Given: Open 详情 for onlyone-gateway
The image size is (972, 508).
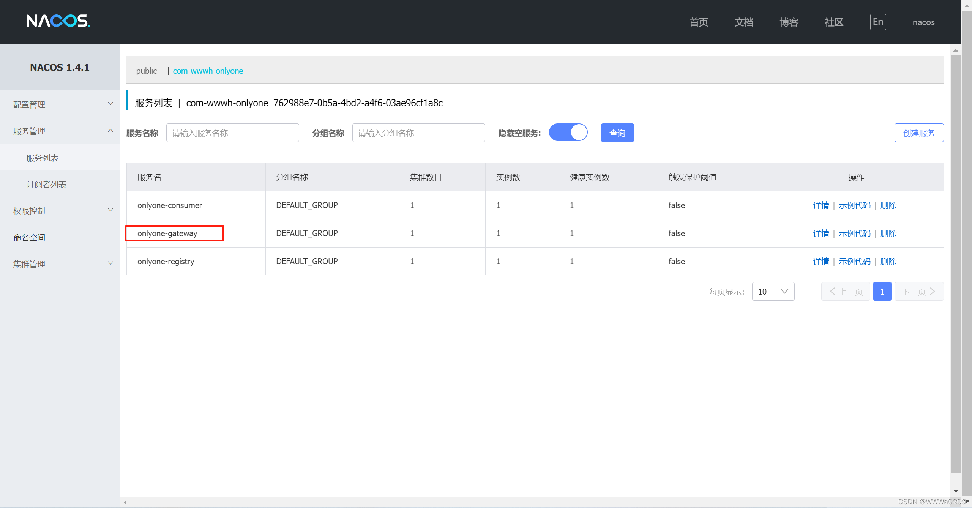Looking at the screenshot, I should [821, 233].
